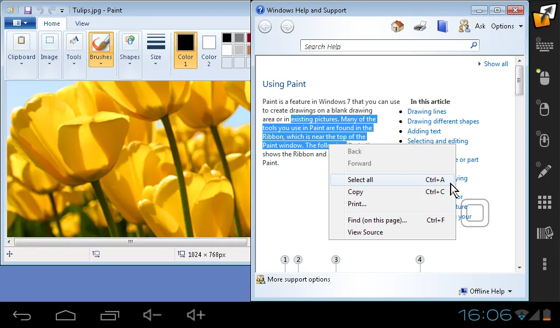Click the Browse Help book icon

point(442,26)
